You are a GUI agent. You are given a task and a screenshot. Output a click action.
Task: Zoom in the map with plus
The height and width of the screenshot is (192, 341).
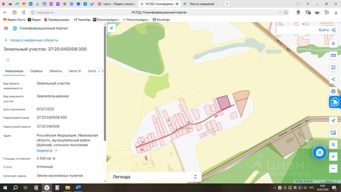point(333,157)
